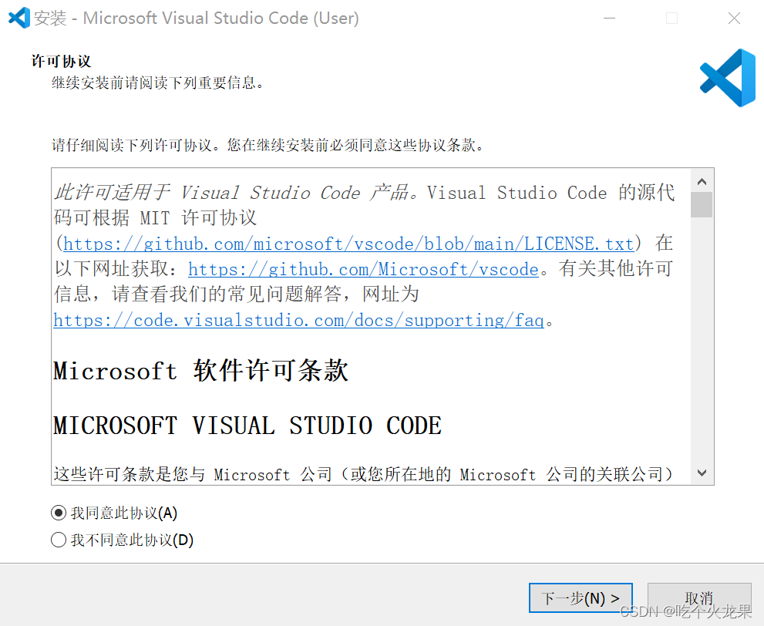Open the code.visualstudio.com FAQ link
The height and width of the screenshot is (626, 764).
tap(298, 320)
